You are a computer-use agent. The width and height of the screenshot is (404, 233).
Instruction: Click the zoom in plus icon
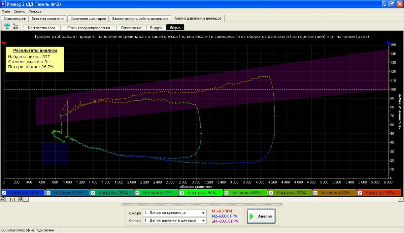click(21, 199)
